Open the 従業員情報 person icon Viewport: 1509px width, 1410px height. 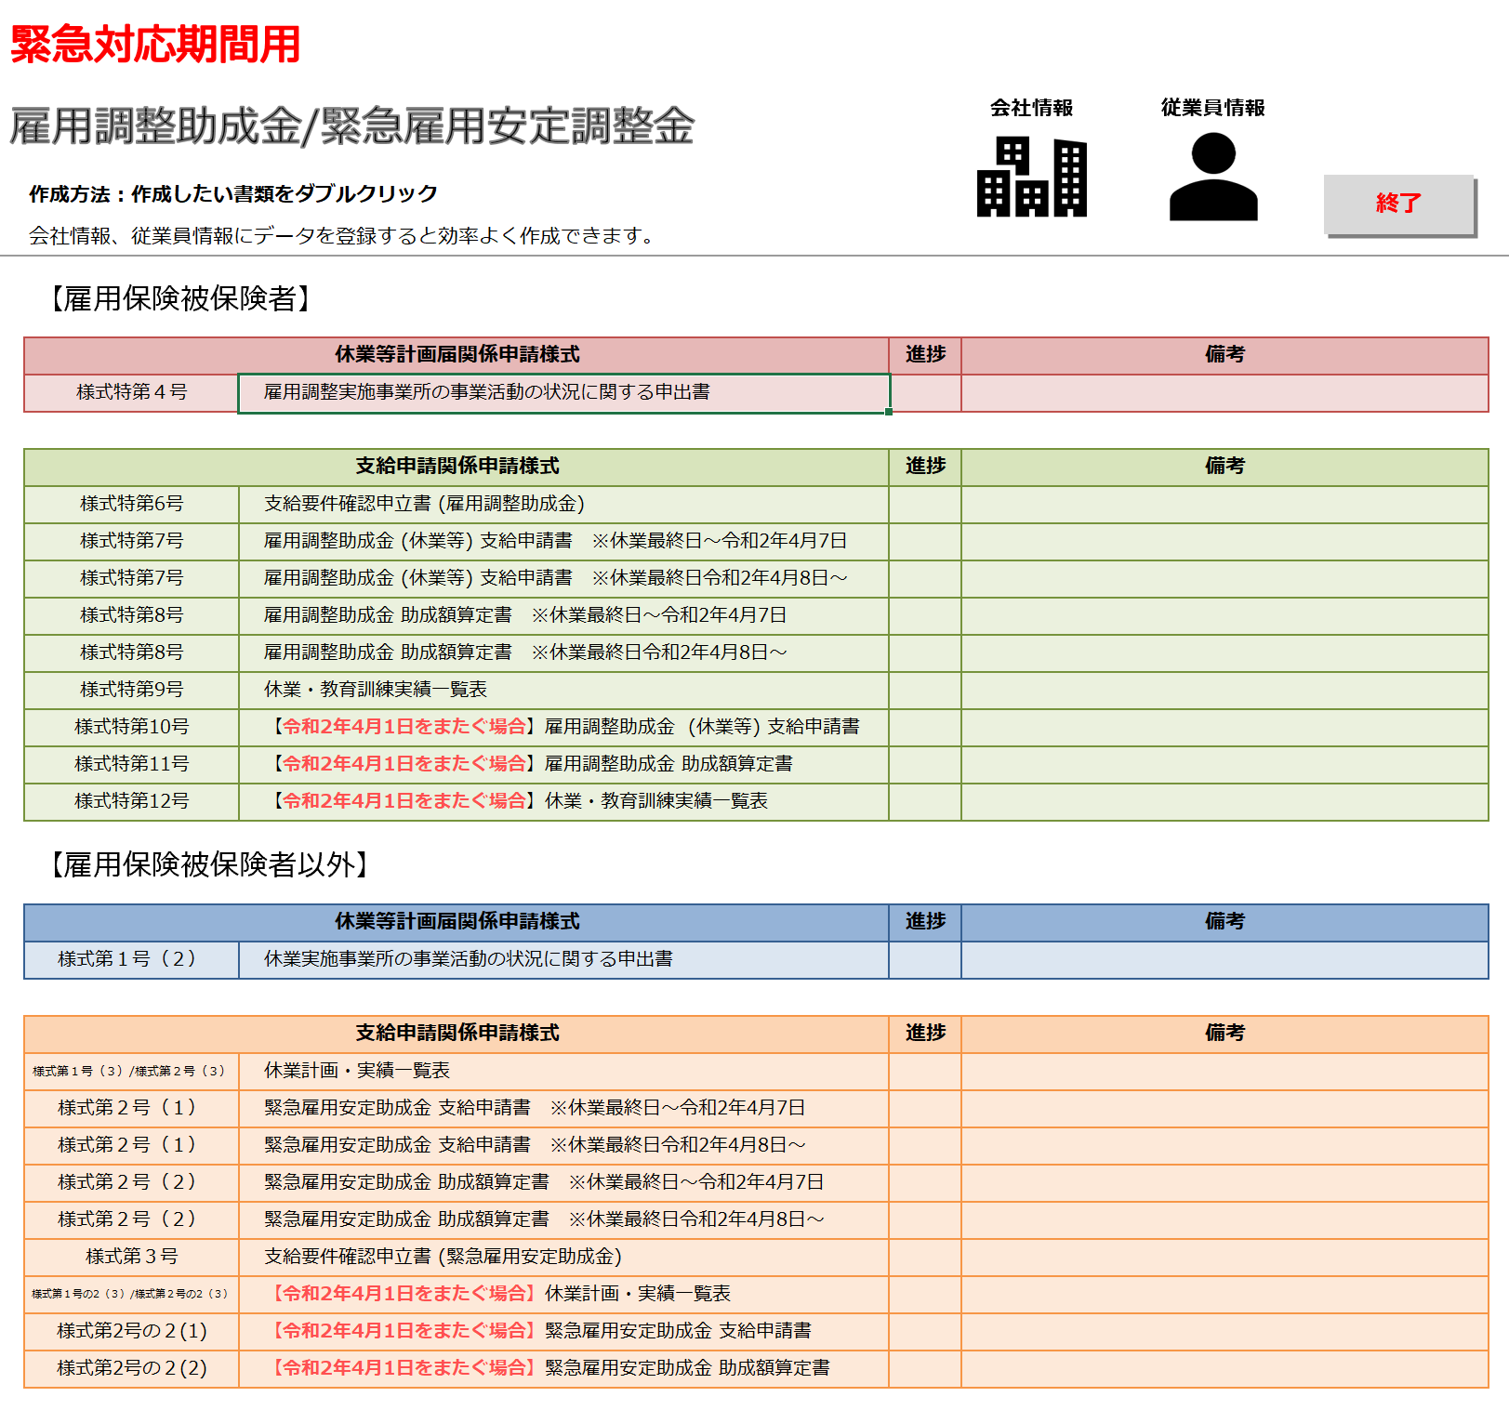[1213, 177]
